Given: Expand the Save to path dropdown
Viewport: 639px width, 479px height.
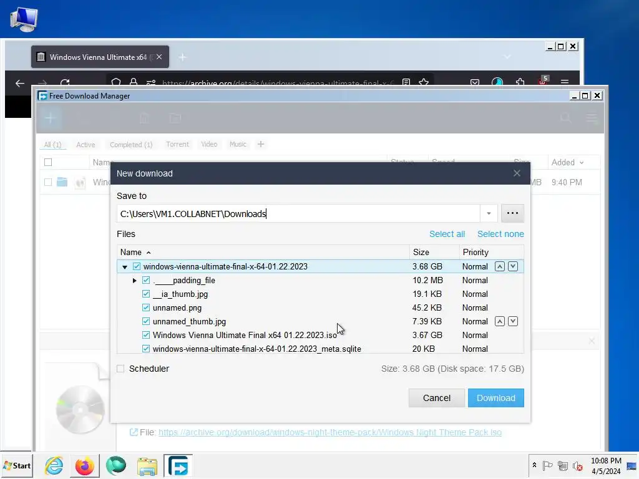Looking at the screenshot, I should click(x=489, y=213).
